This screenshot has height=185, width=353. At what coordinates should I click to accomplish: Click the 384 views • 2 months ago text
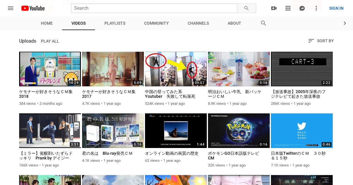pyautogui.click(x=41, y=104)
